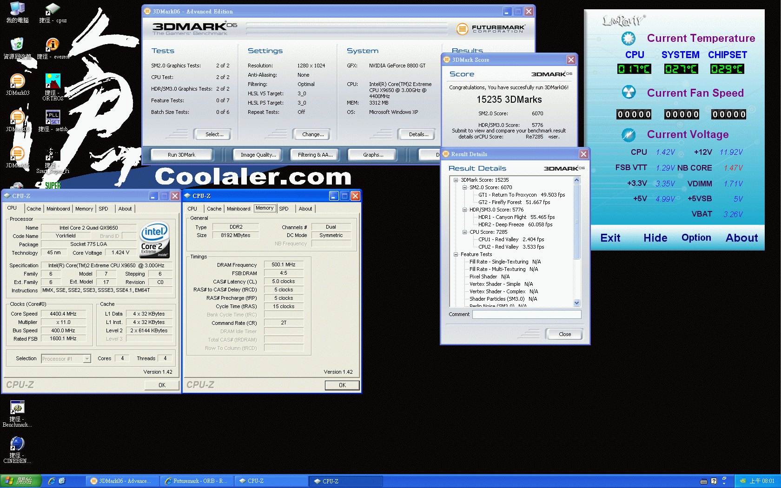Click scroll down arrow in Result Details
The height and width of the screenshot is (488, 781).
(x=577, y=303)
